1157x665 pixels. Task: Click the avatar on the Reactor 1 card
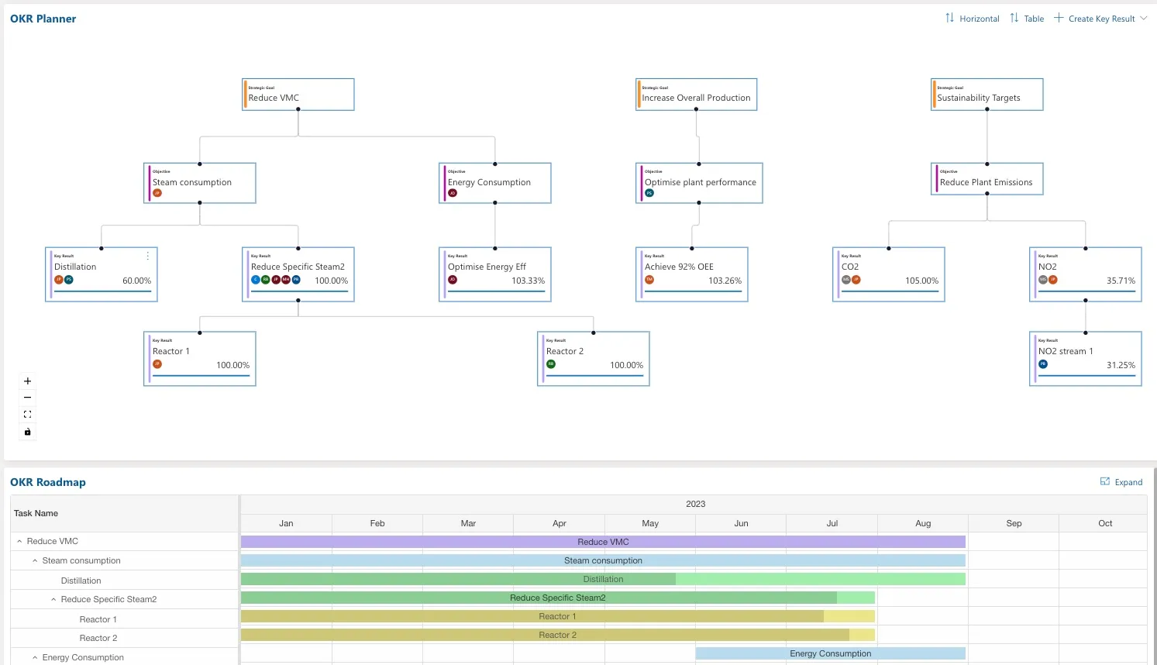(157, 364)
